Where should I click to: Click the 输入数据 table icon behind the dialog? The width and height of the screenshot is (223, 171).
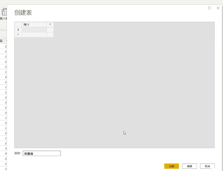point(4,12)
